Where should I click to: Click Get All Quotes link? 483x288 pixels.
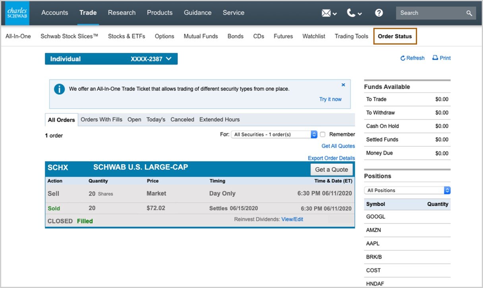(x=338, y=146)
